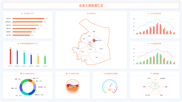Select the red 其他 8% donut segment
182x102 pixels.
tap(30, 80)
